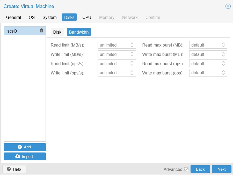Decrease Read max burst (ops) with down arrow

click(x=223, y=65)
